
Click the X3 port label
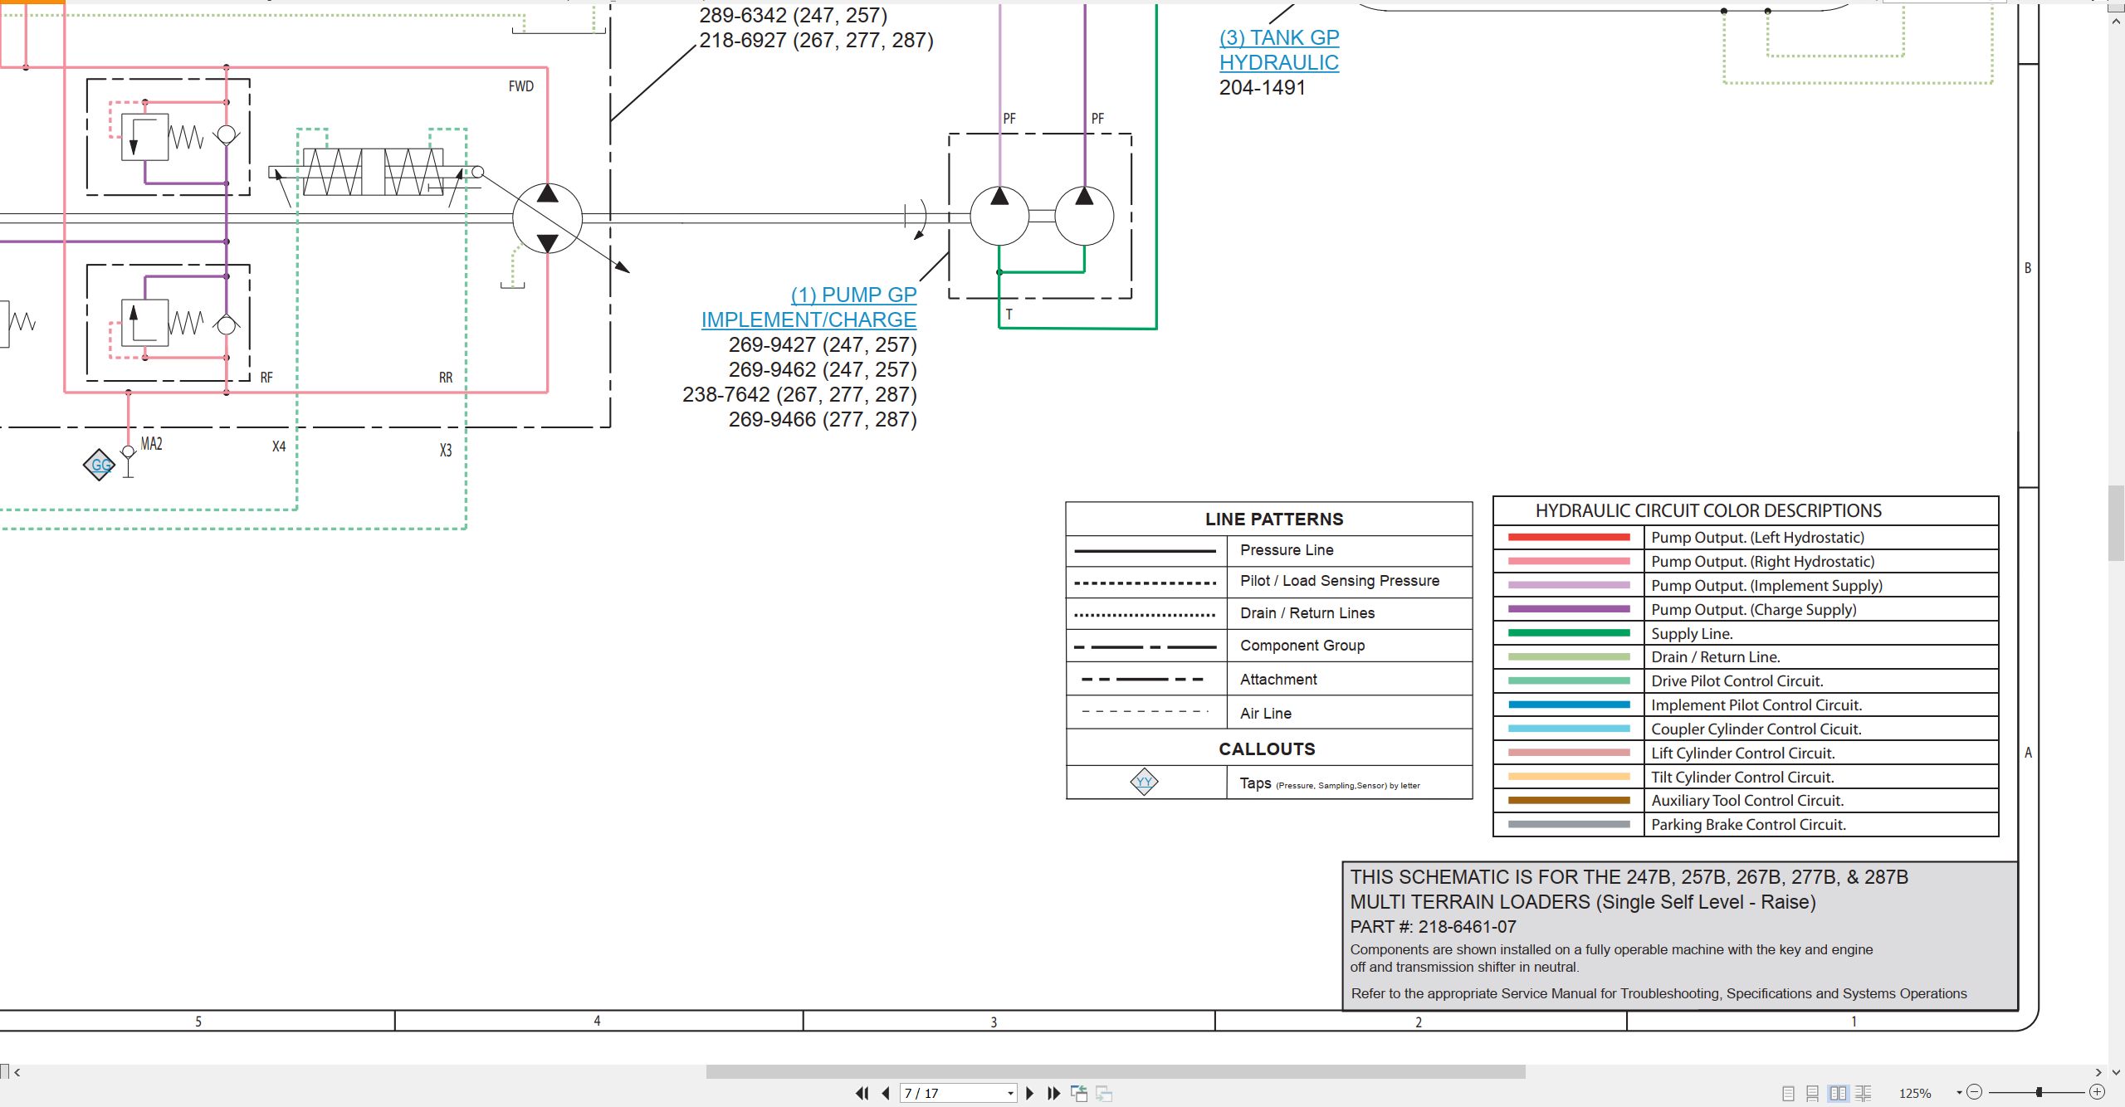[446, 451]
